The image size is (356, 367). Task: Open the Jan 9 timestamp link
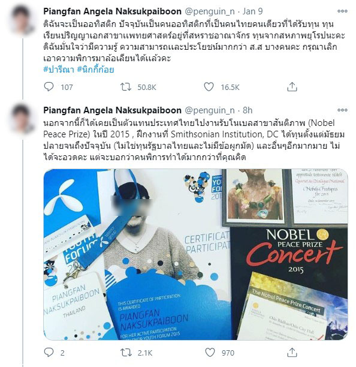click(x=252, y=11)
